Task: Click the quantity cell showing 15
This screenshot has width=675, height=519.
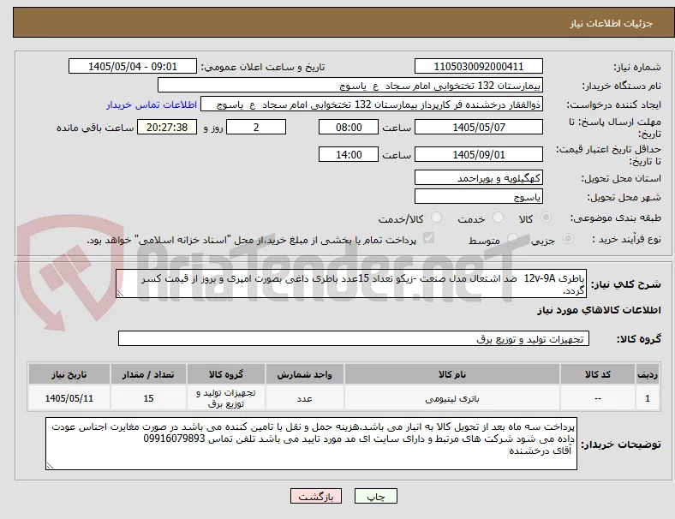Action: tap(148, 398)
